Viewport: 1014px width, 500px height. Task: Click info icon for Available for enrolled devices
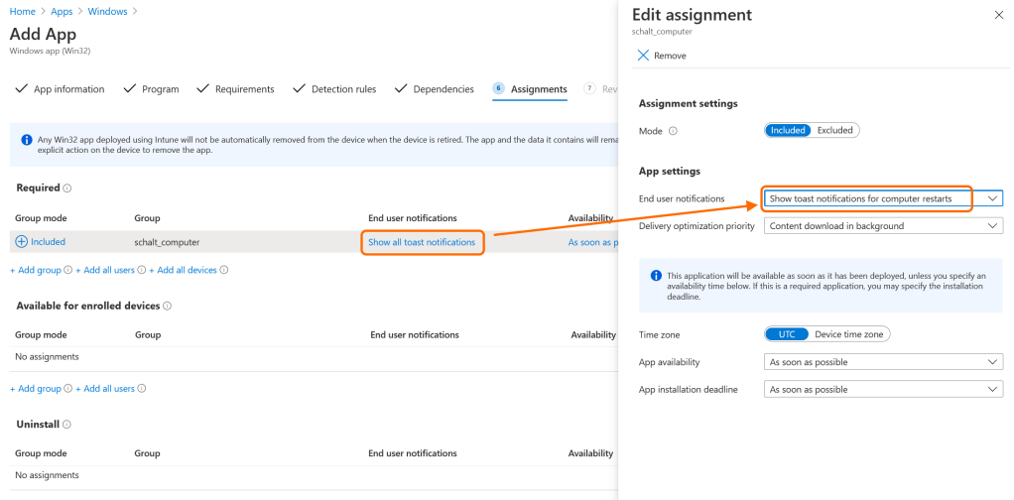point(167,306)
